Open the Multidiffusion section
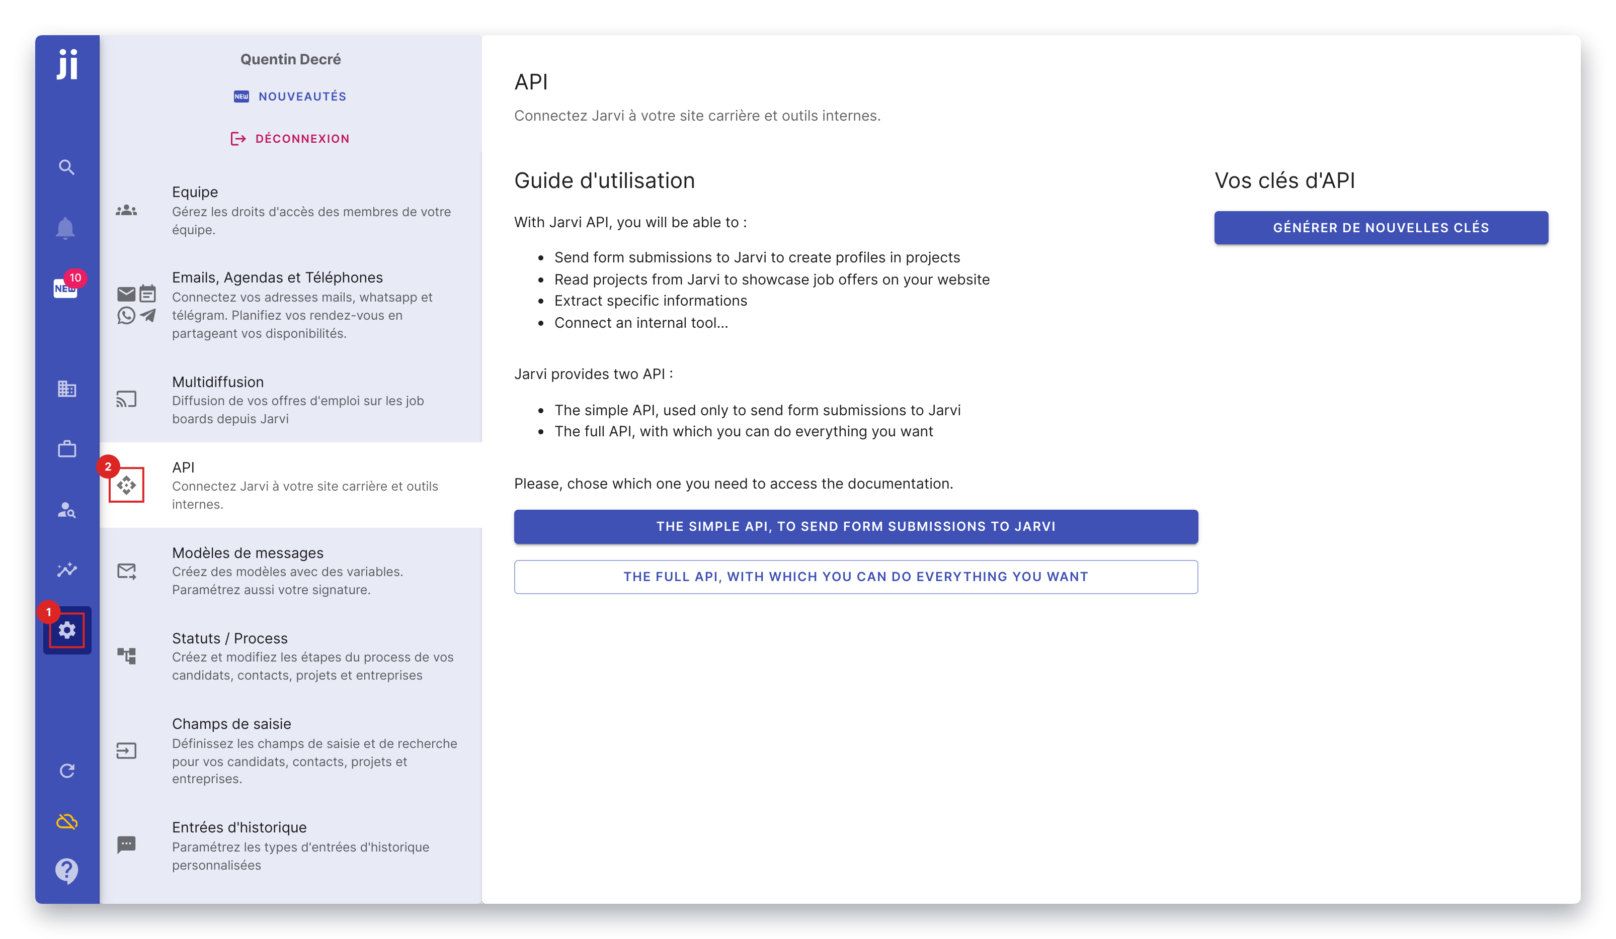1616x939 pixels. tap(290, 400)
